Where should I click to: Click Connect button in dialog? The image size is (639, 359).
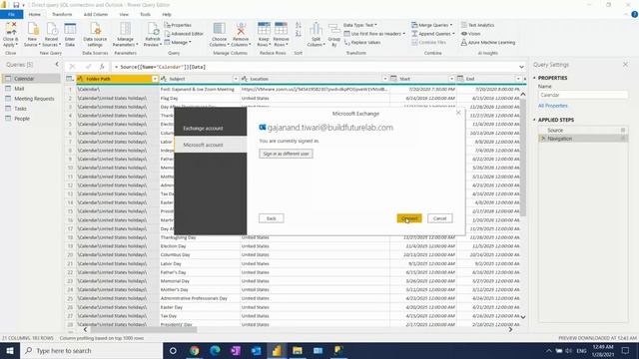pyautogui.click(x=409, y=218)
